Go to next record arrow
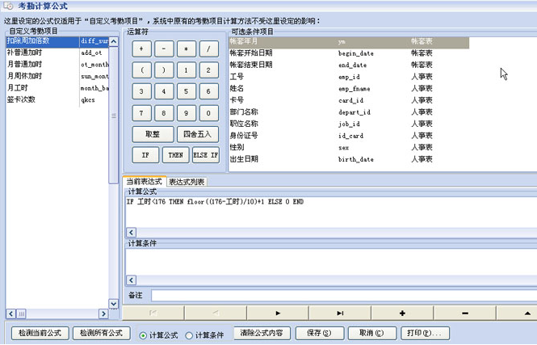 pyautogui.click(x=278, y=313)
